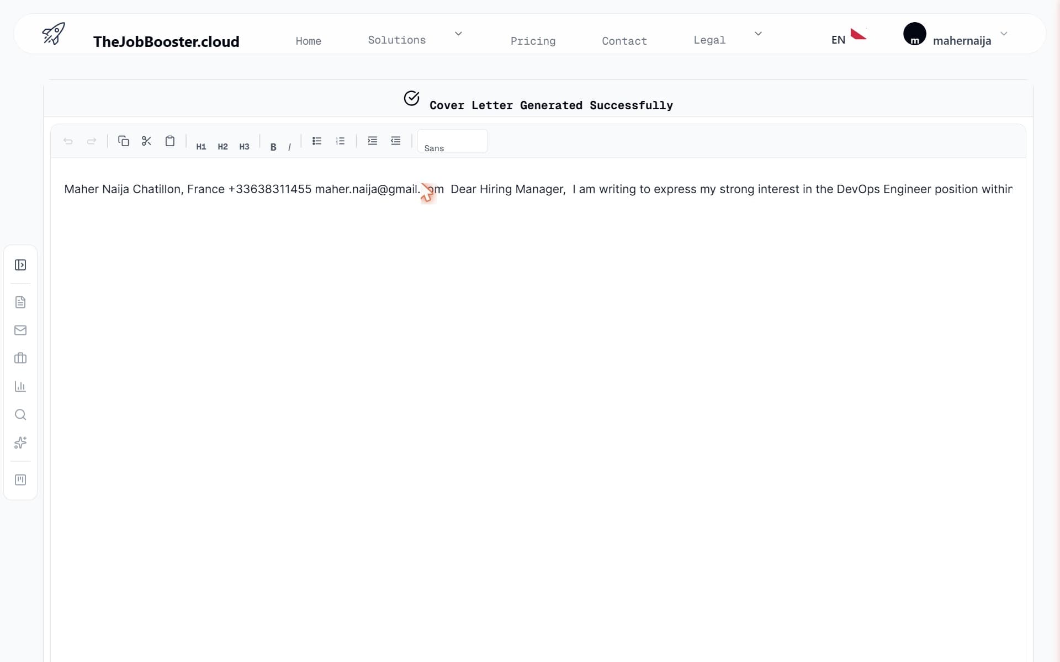Open the sparkles AI icon
The height and width of the screenshot is (662, 1060).
point(20,442)
